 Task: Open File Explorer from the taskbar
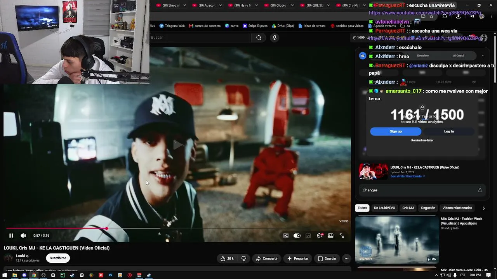tap(15, 276)
